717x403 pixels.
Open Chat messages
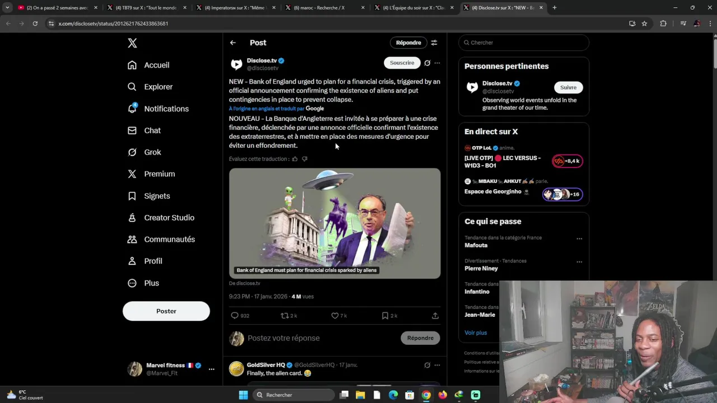(x=144, y=130)
